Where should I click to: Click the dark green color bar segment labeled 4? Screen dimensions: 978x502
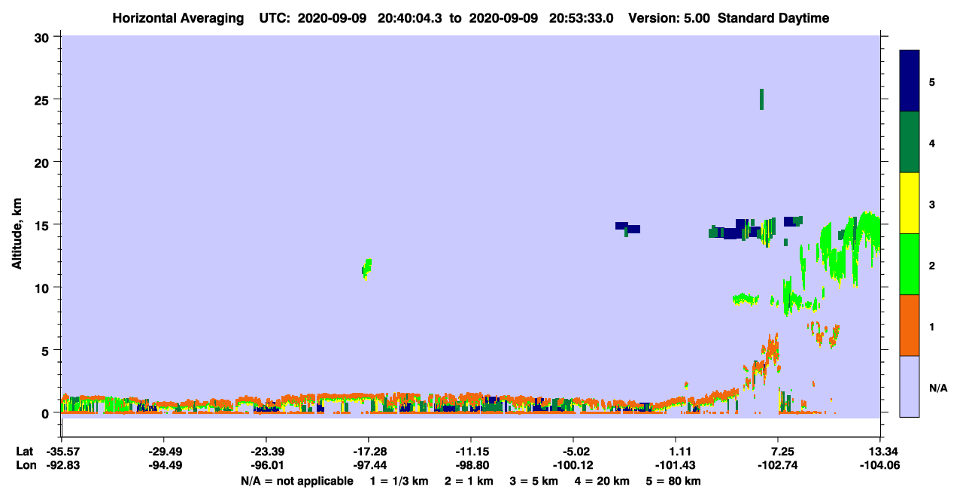click(910, 142)
